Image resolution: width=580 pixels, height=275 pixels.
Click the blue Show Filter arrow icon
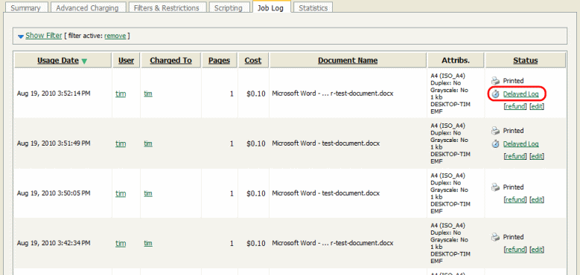[21, 36]
